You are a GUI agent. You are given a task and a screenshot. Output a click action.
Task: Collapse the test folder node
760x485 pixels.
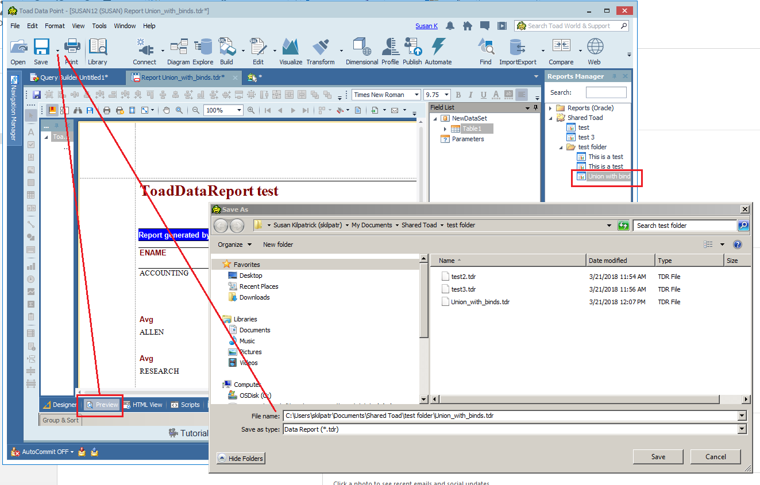point(561,147)
